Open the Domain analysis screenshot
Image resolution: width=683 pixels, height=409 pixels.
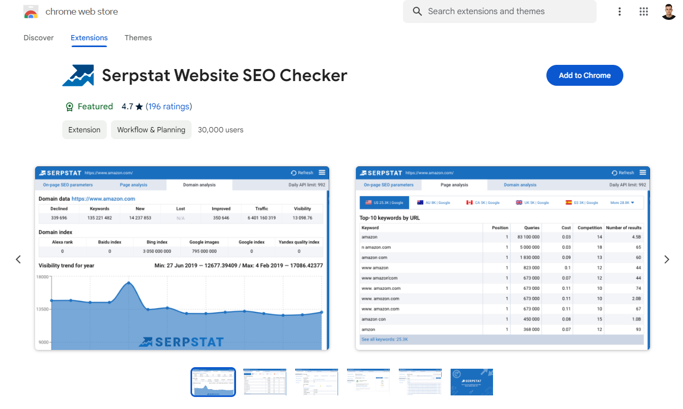[182, 258]
